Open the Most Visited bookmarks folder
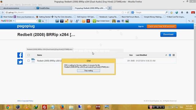 click(7, 17)
